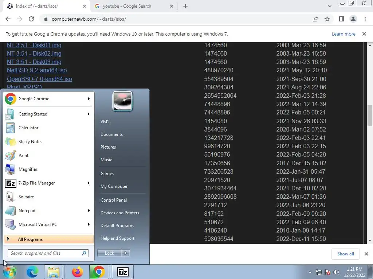Click the user account picture in the Start menu
This screenshot has height=279, width=373.
[x=122, y=101]
